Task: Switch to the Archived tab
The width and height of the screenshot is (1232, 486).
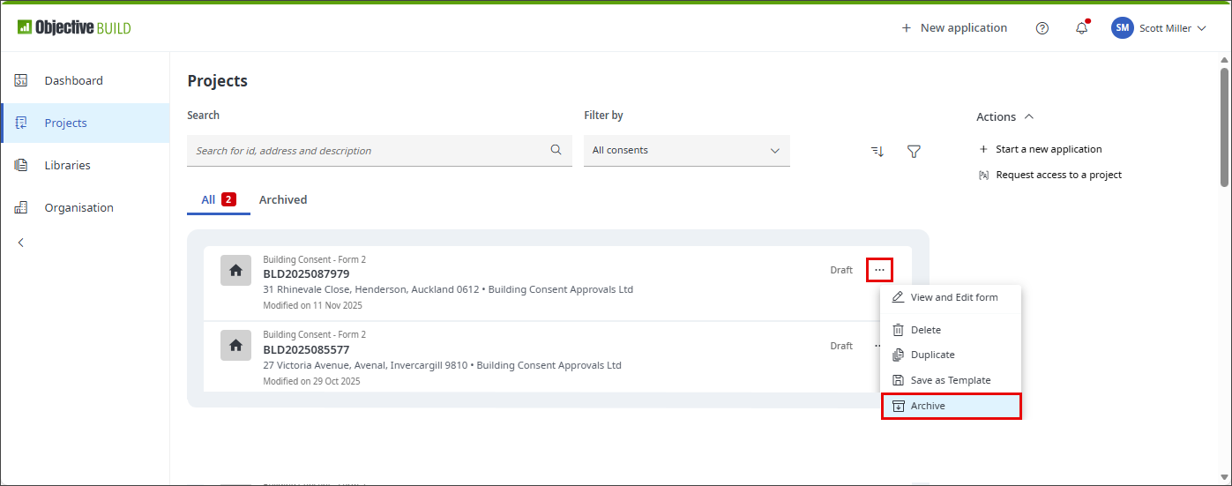Action: 283,199
